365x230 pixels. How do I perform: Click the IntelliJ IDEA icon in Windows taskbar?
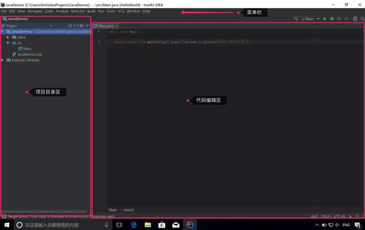click(x=189, y=225)
